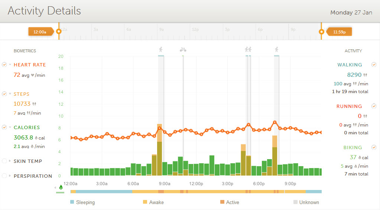Click the green flame calories icon below chart
The width and height of the screenshot is (380, 210).
(61, 187)
